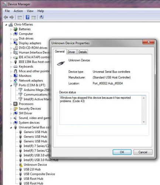Select Arduino Mega 2560 port entry
The width and height of the screenshot is (160, 185).
pyautogui.click(x=36, y=90)
